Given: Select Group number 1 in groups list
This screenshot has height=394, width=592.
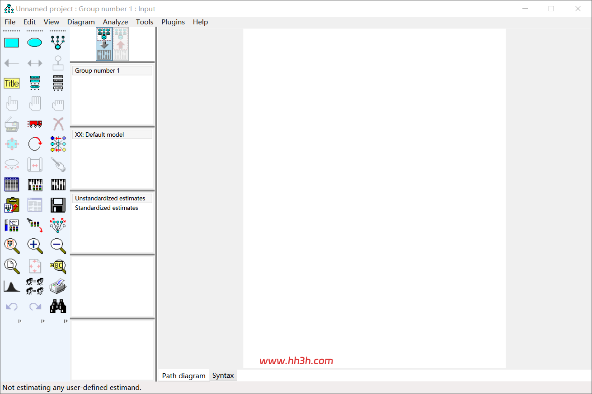Looking at the screenshot, I should pyautogui.click(x=112, y=71).
